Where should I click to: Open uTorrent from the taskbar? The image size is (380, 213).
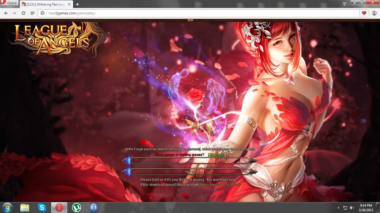click(x=77, y=207)
